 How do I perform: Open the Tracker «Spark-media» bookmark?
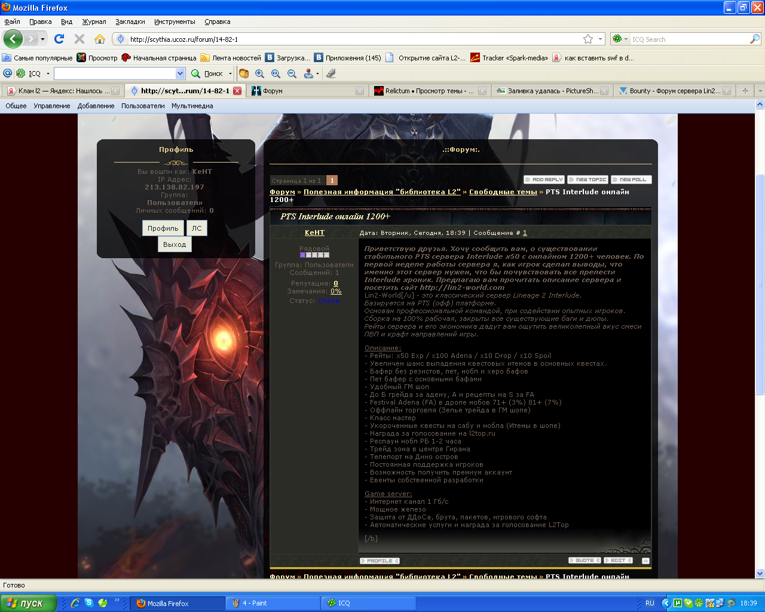(x=509, y=58)
